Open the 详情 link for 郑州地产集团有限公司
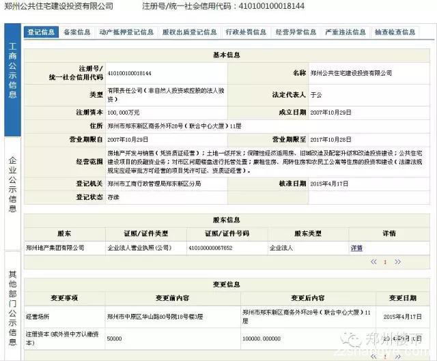The image size is (437, 361). [x=356, y=248]
